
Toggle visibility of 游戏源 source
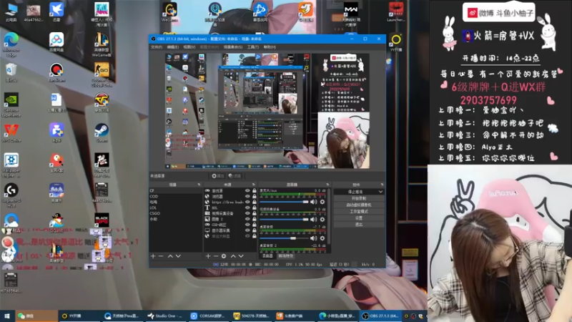pyautogui.click(x=247, y=190)
